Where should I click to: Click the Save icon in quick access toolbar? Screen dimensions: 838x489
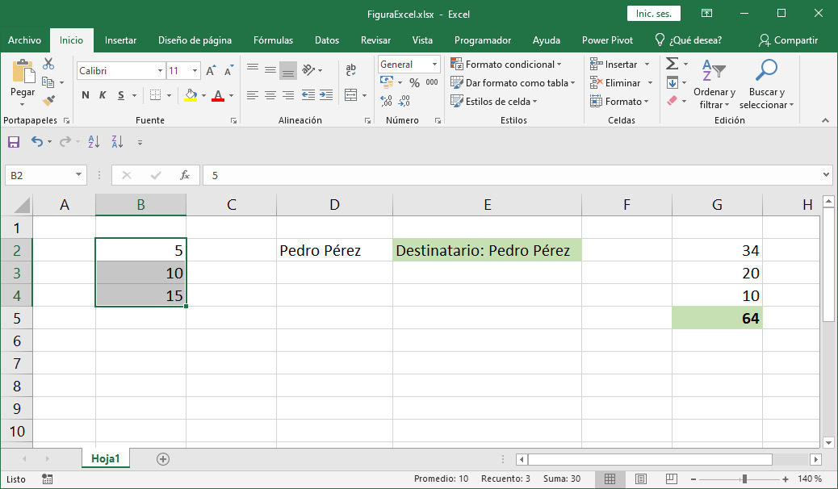[x=14, y=142]
